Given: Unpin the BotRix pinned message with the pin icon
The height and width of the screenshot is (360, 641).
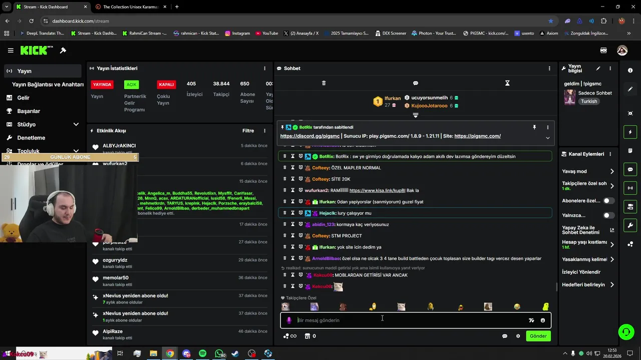Looking at the screenshot, I should pyautogui.click(x=534, y=127).
